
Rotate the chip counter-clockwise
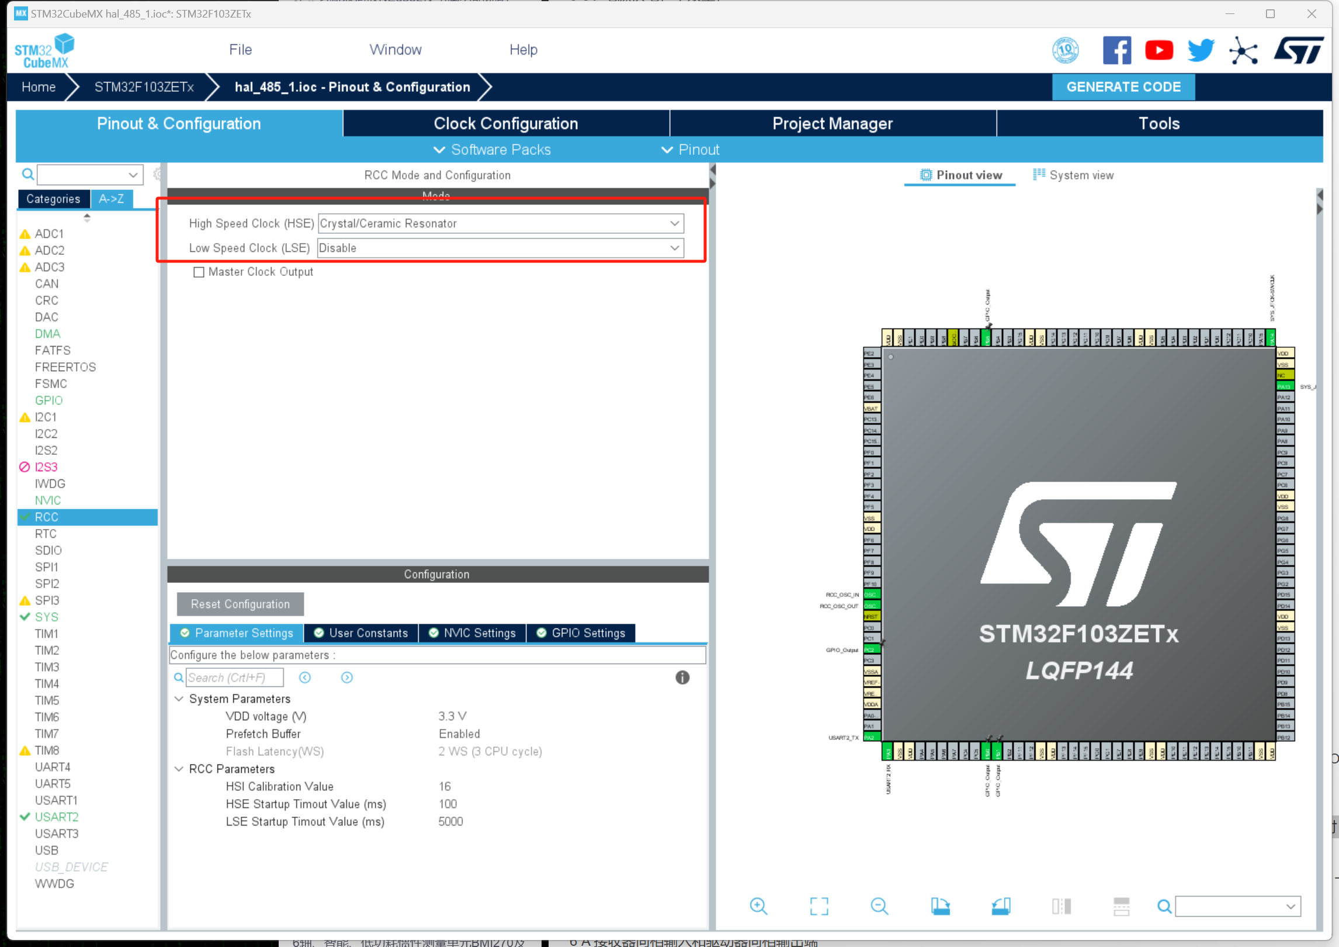pos(1001,906)
